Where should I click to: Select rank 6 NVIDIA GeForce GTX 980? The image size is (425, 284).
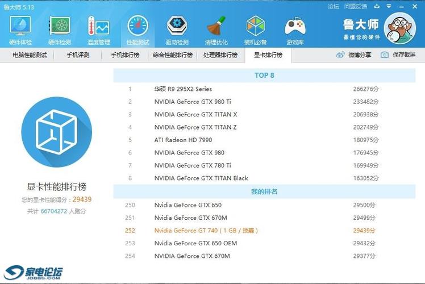point(264,153)
